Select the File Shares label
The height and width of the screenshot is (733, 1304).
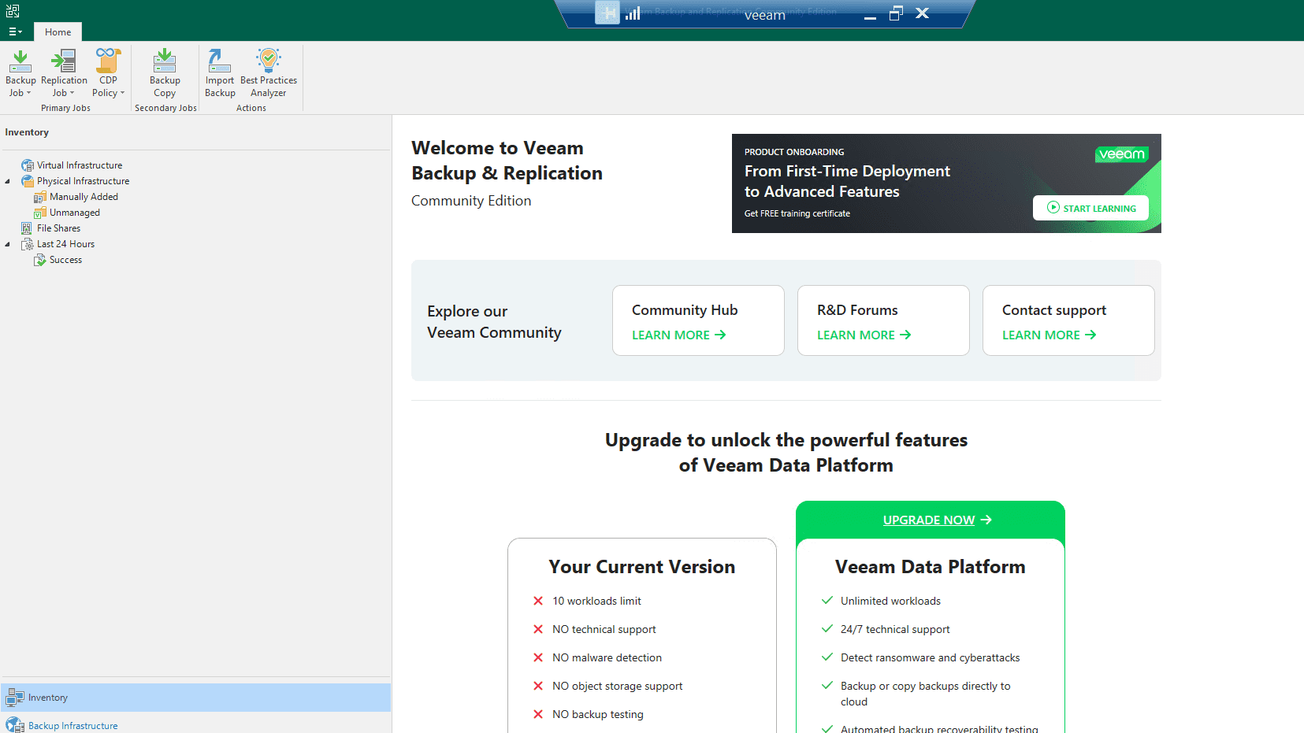58,228
